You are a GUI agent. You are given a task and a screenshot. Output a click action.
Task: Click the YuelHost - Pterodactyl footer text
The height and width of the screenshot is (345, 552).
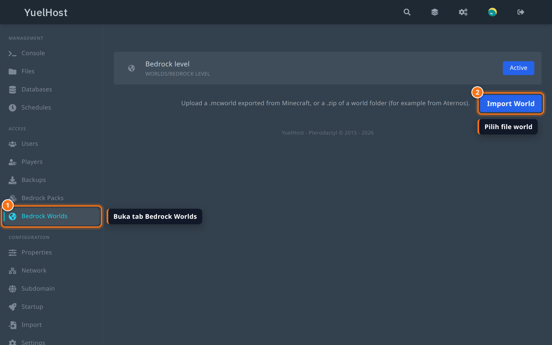click(327, 133)
